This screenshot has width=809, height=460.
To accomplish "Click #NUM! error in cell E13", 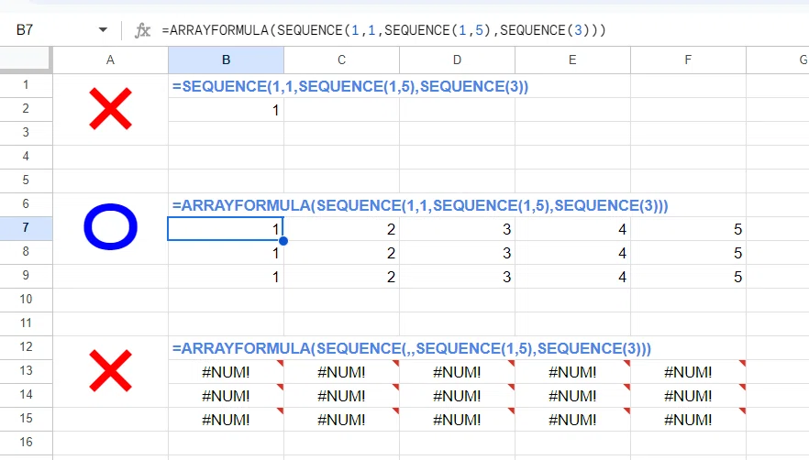I will click(572, 372).
